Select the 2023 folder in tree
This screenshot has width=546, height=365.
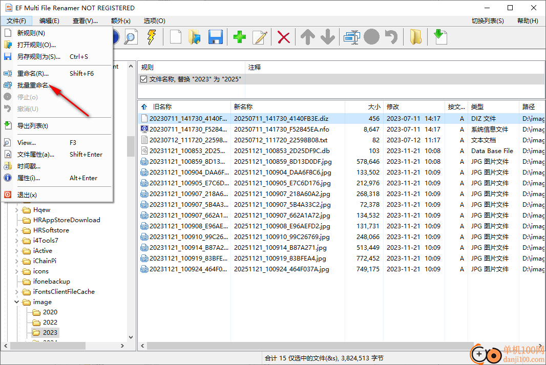click(x=50, y=333)
